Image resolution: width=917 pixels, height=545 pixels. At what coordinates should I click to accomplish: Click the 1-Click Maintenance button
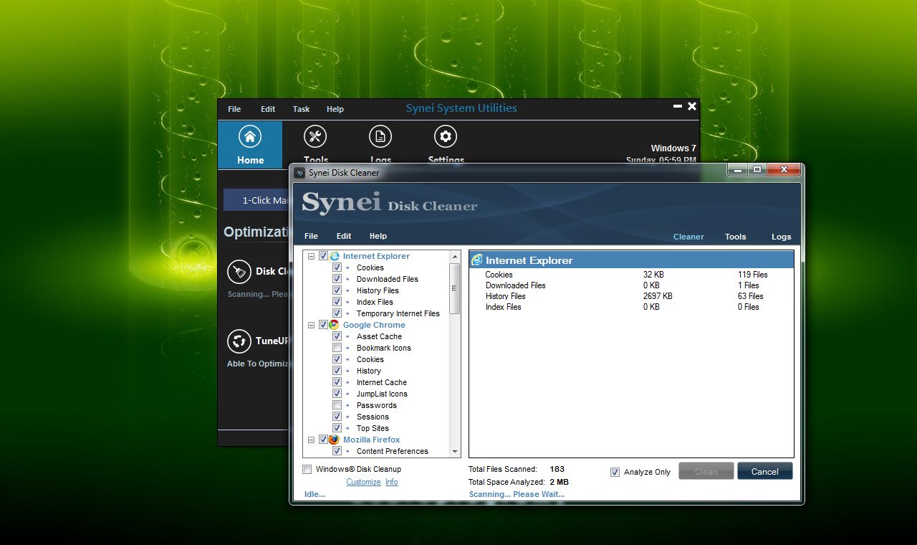(256, 200)
